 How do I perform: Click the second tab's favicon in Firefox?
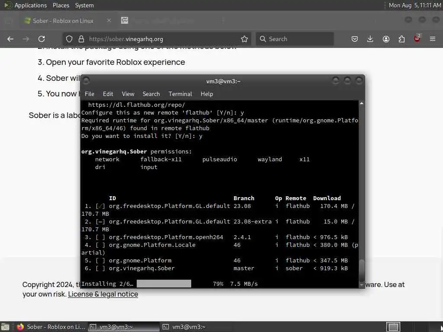pos(125,20)
